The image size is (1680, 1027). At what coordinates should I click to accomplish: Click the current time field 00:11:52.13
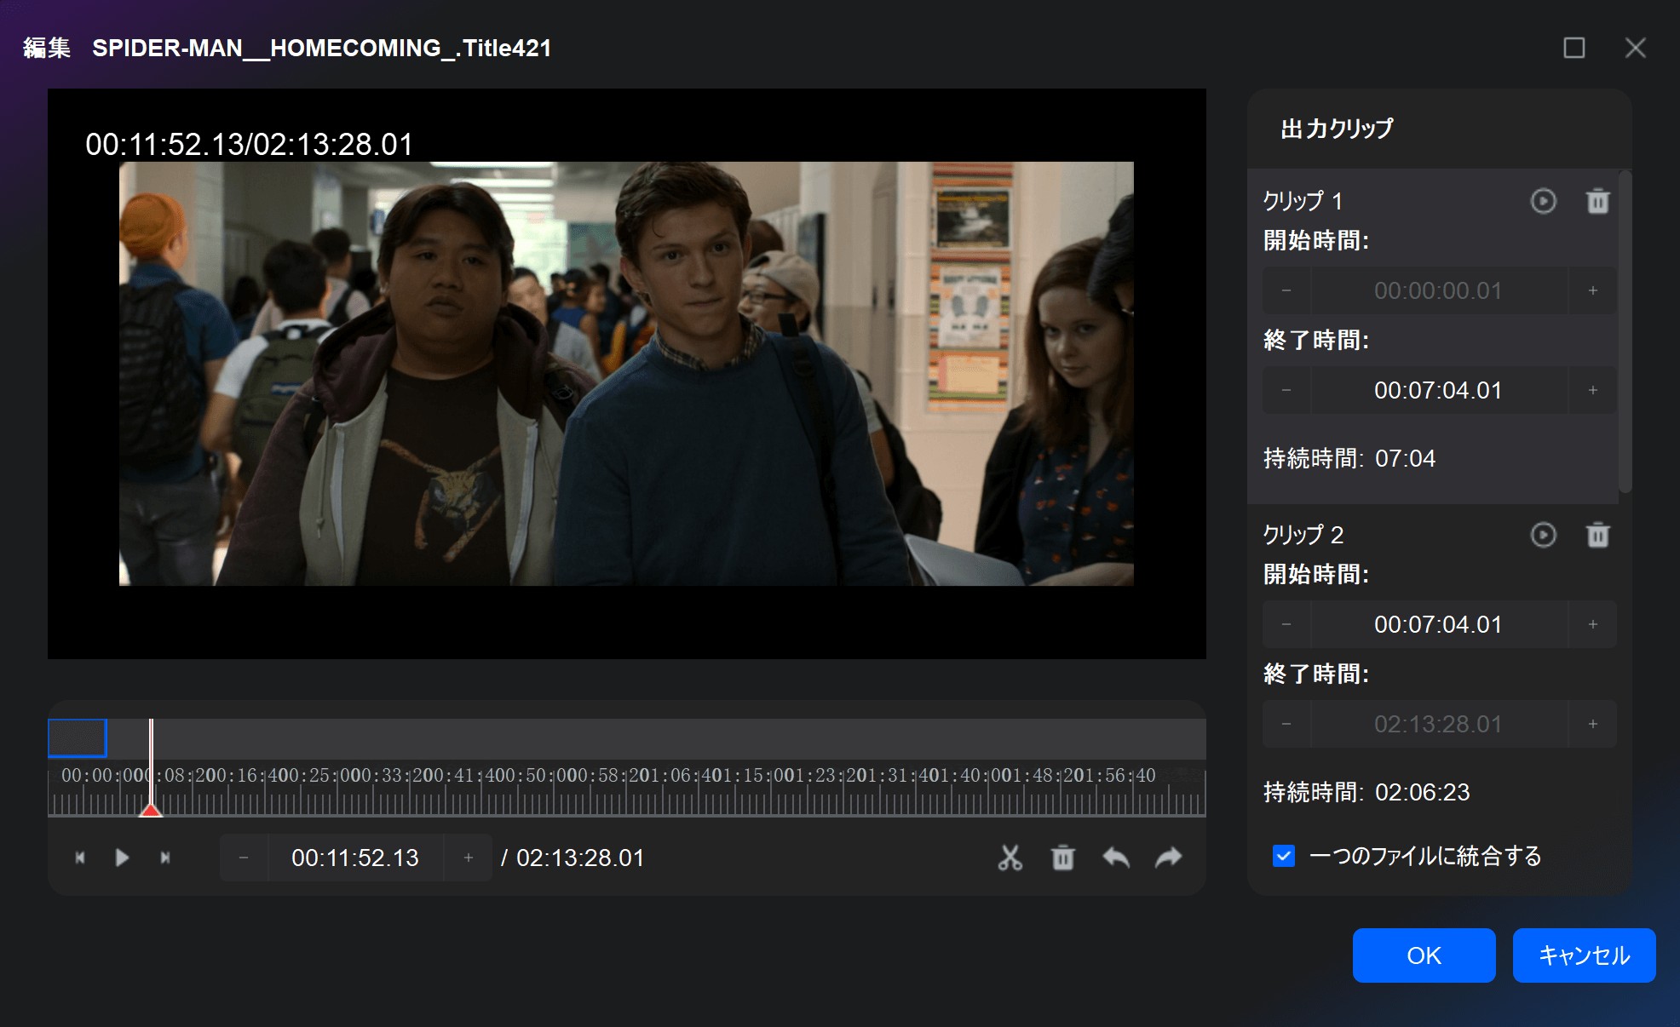[x=355, y=858]
